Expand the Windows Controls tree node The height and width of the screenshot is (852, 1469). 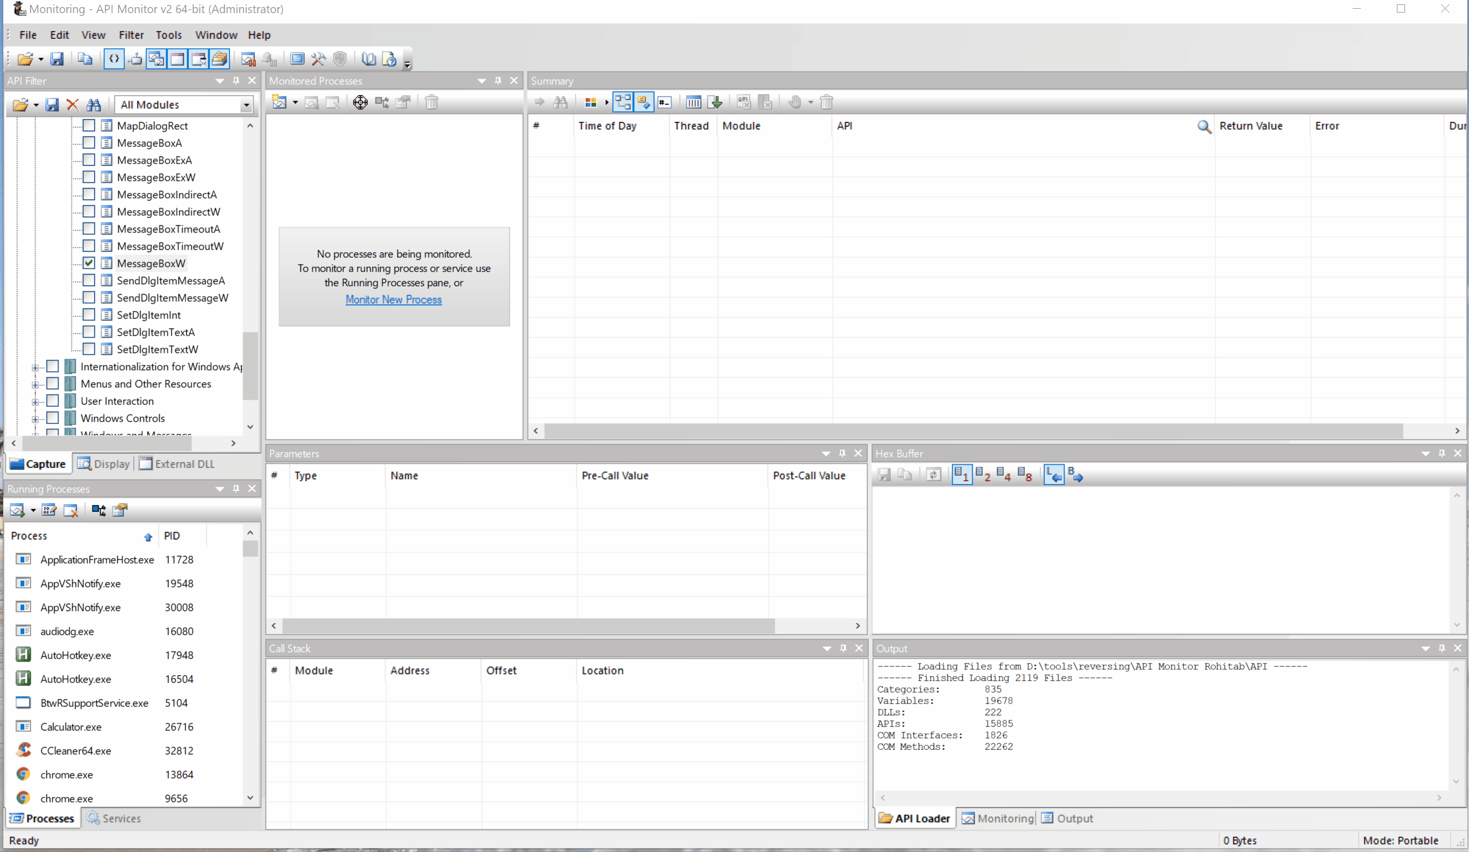(x=35, y=419)
